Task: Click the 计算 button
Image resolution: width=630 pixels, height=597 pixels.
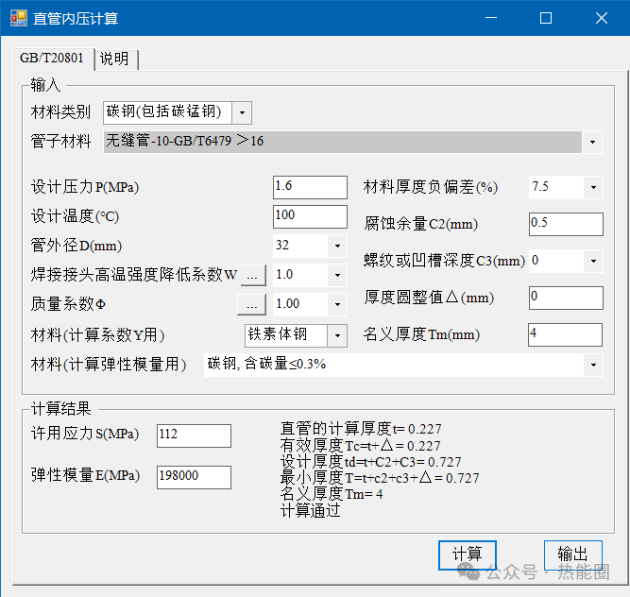Action: pos(468,554)
